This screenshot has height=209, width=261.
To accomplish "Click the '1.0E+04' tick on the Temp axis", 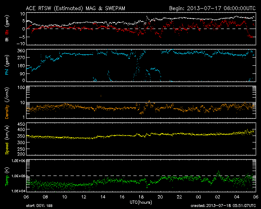I will [18, 191].
